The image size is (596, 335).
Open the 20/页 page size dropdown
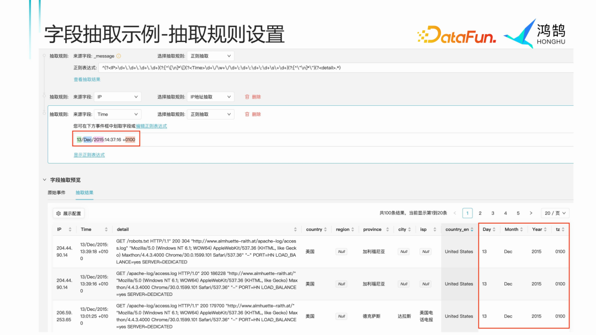[x=555, y=213]
